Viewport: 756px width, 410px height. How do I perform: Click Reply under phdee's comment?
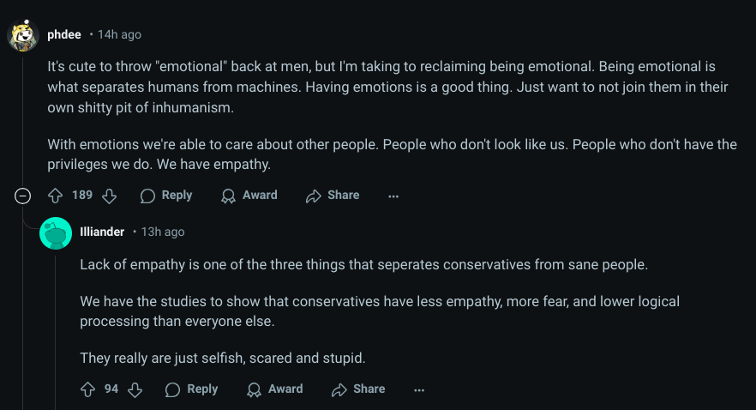[x=166, y=196]
